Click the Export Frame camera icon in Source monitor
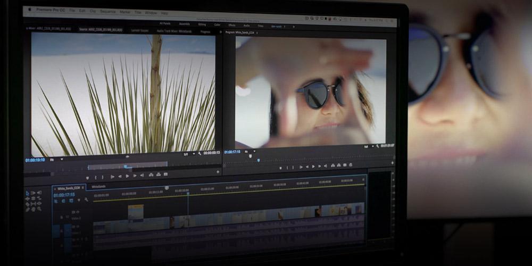Screen dimensions: 532x266 165,174
